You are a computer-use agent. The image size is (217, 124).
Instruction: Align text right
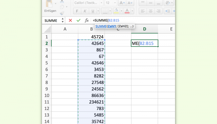point(158,11)
